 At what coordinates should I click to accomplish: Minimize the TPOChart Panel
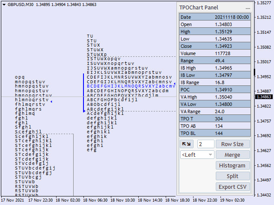pyautogui.click(x=248, y=8)
